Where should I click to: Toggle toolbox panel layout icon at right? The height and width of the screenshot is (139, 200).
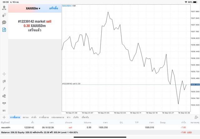click(196, 117)
